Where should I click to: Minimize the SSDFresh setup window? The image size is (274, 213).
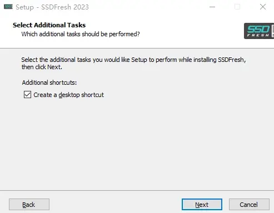coord(212,7)
